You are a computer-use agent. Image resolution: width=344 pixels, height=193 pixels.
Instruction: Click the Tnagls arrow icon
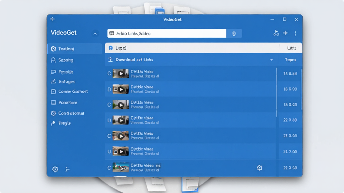tap(53, 123)
